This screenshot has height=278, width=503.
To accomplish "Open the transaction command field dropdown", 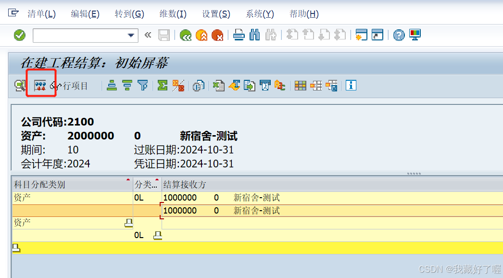I will coord(131,35).
